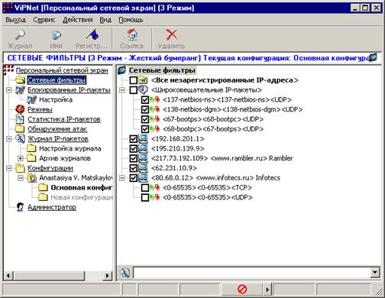The height and width of the screenshot is (298, 385).
Task: Click the Журнал IP-пакетов magnifier icon
Action: pyautogui.click(x=20, y=139)
